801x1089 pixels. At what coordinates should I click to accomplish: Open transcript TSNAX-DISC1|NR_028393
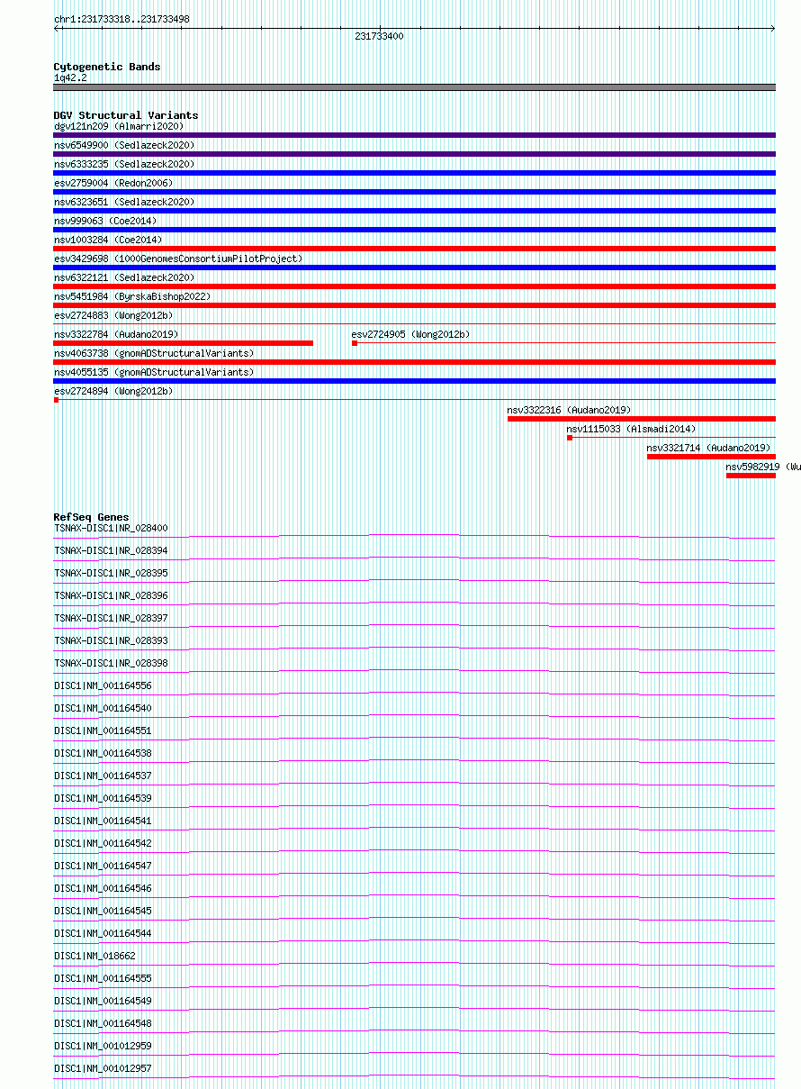pyautogui.click(x=111, y=640)
